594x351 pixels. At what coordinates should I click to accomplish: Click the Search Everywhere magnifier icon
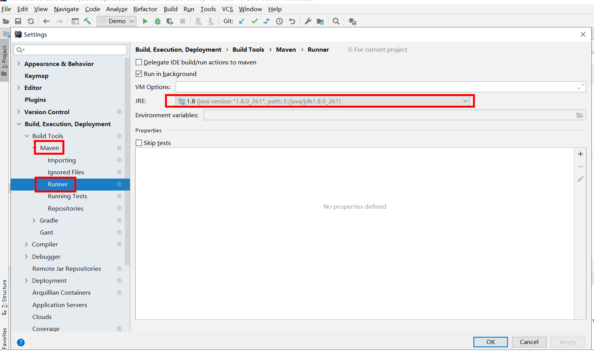click(x=336, y=21)
